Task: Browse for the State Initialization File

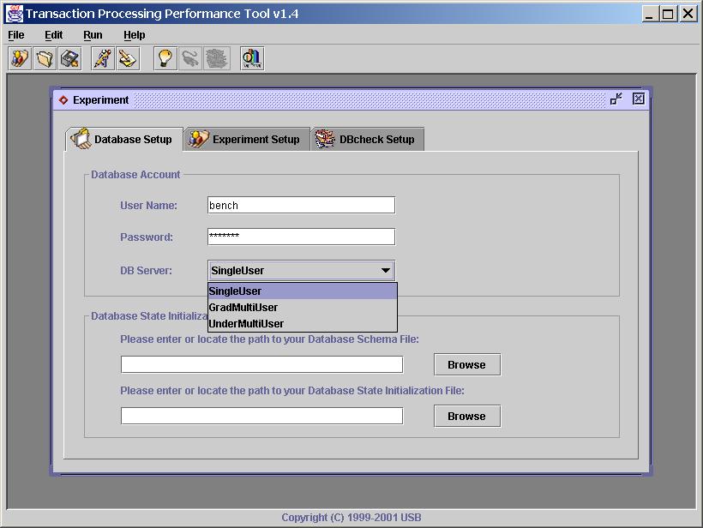Action: 467,417
